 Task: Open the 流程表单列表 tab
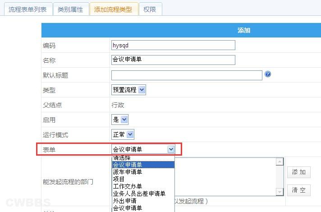(28, 9)
